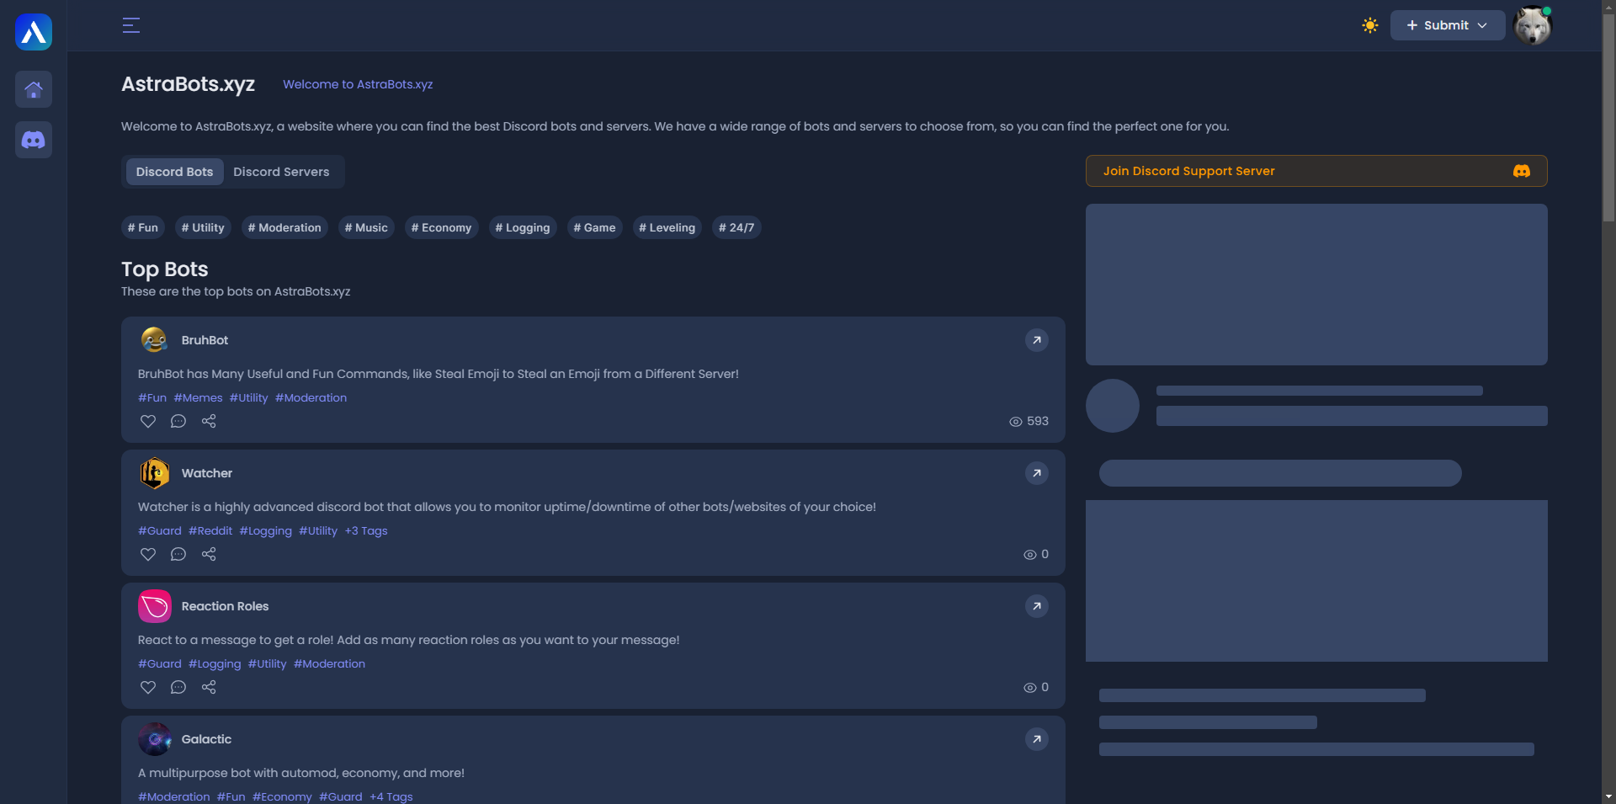Share the Watcher card
Viewport: 1616px width, 804px height.
click(x=209, y=554)
